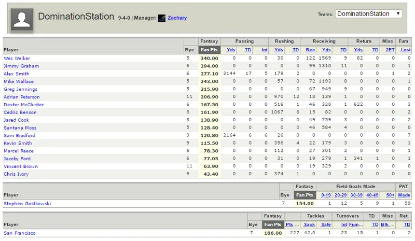Open Greg Jennings player page
This screenshot has height=241, width=415.
pyautogui.click(x=20, y=89)
